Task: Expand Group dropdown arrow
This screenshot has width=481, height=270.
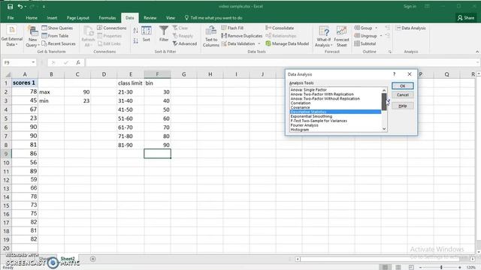Action: (377, 28)
